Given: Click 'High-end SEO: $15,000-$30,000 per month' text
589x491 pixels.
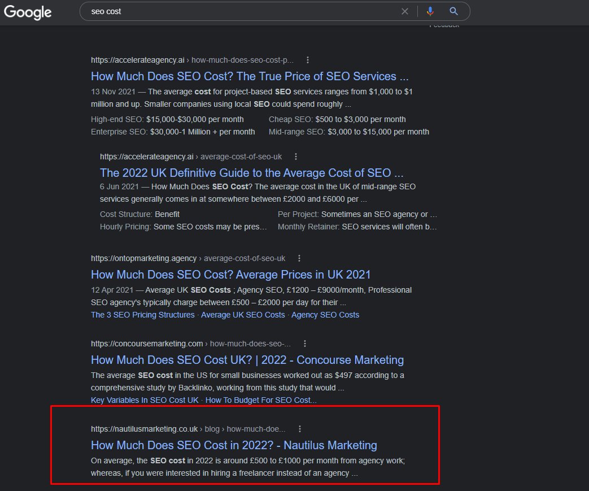Looking at the screenshot, I should [167, 120].
